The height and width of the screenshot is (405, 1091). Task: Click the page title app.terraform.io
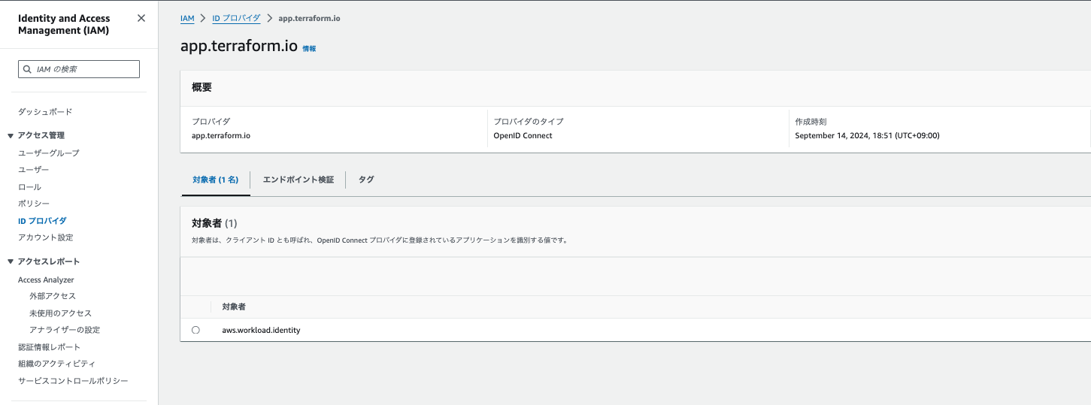pos(239,46)
